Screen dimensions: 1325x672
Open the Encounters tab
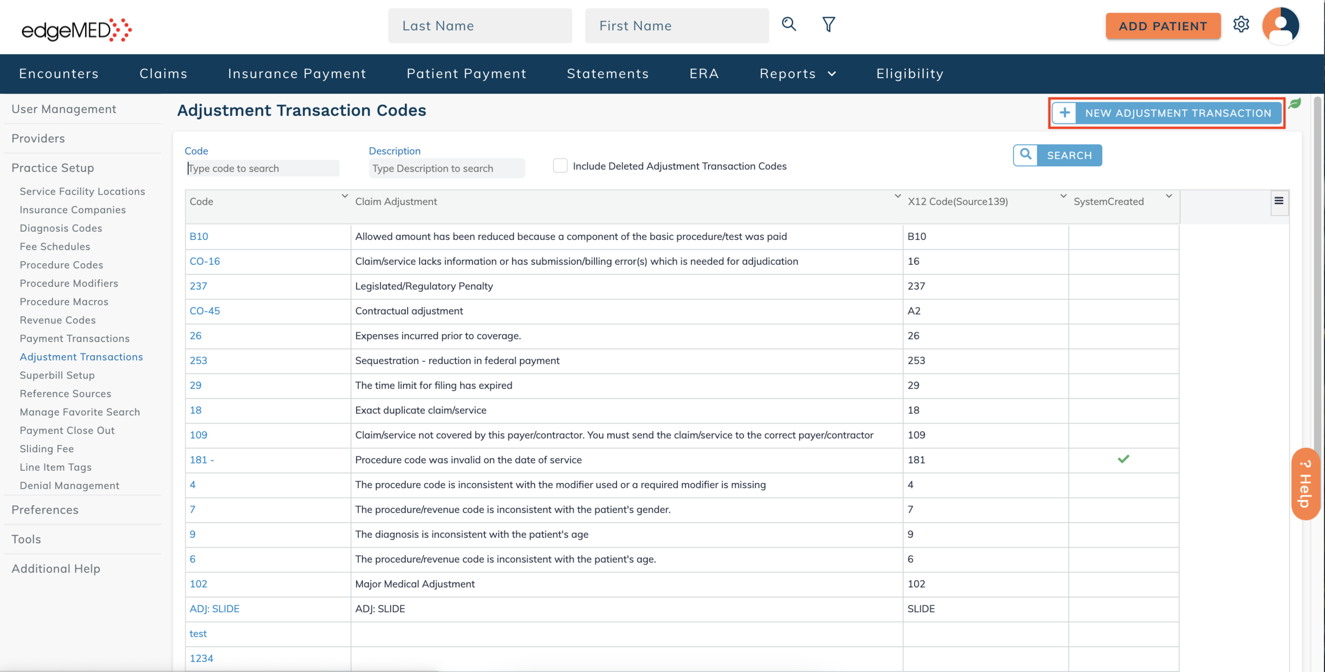coord(59,74)
